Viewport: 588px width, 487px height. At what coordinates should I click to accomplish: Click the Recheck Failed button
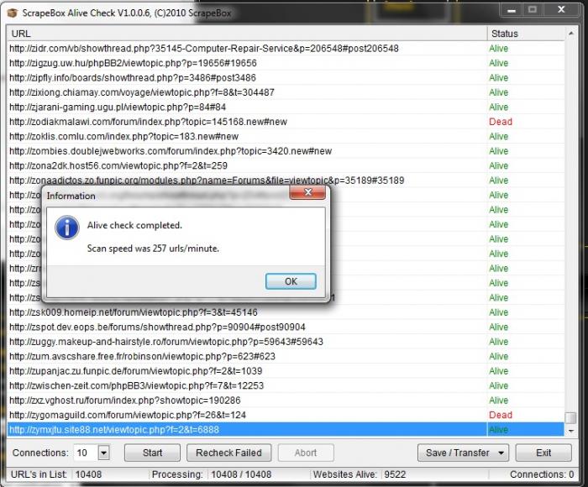tap(228, 453)
